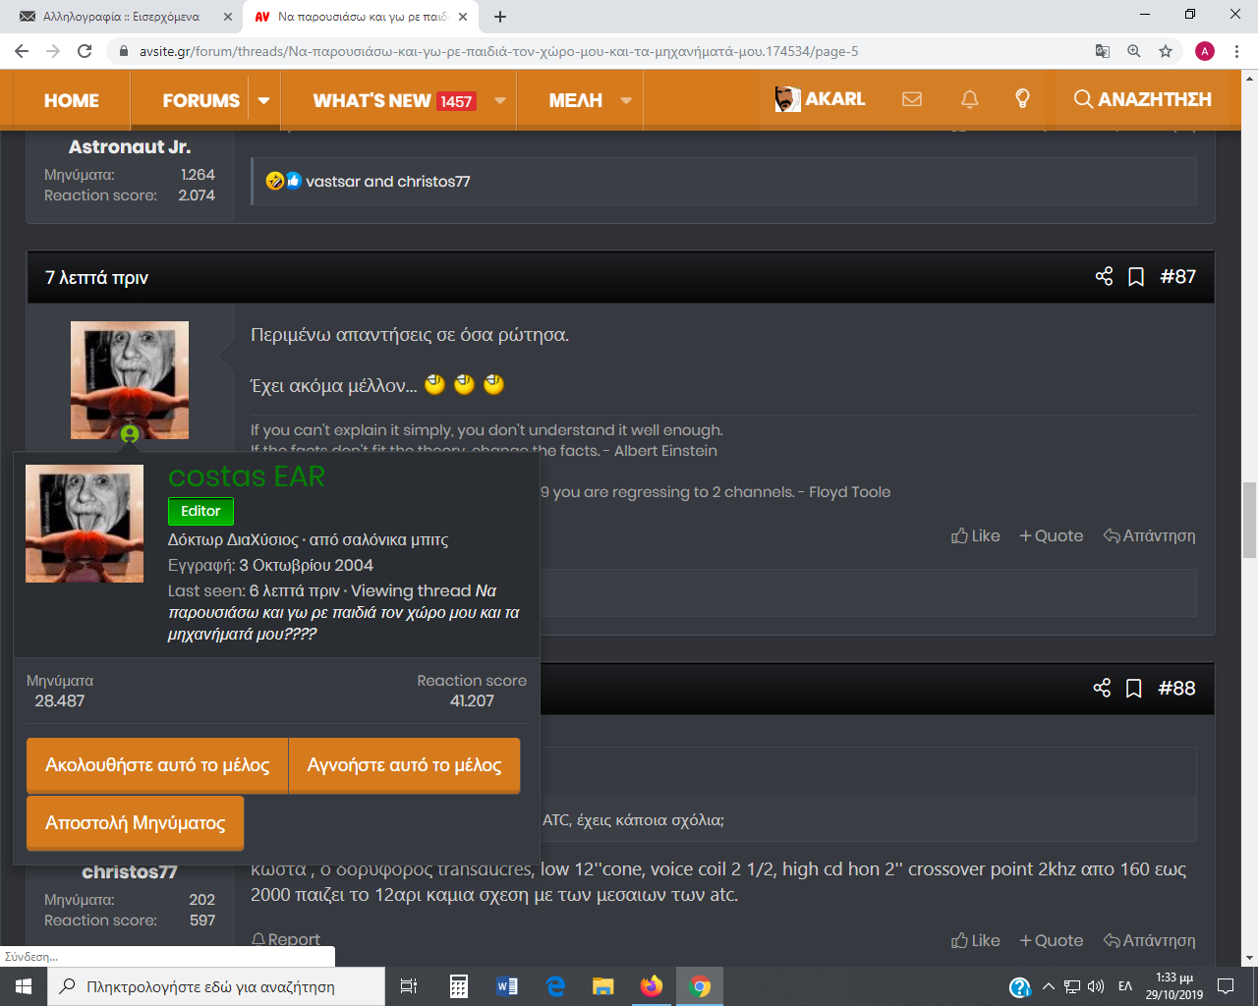Bookmark this page with the star icon
The width and height of the screenshot is (1258, 1006).
tap(1166, 51)
